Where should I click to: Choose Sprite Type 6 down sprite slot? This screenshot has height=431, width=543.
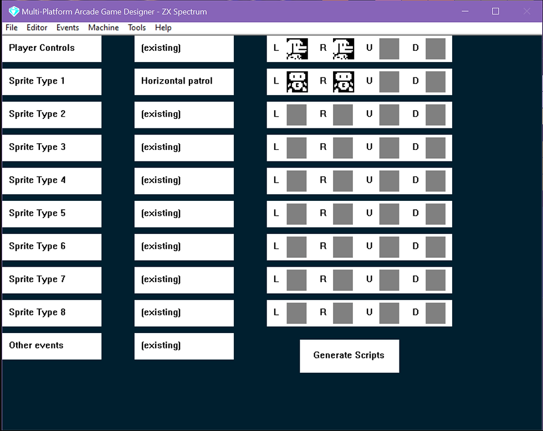coord(436,247)
